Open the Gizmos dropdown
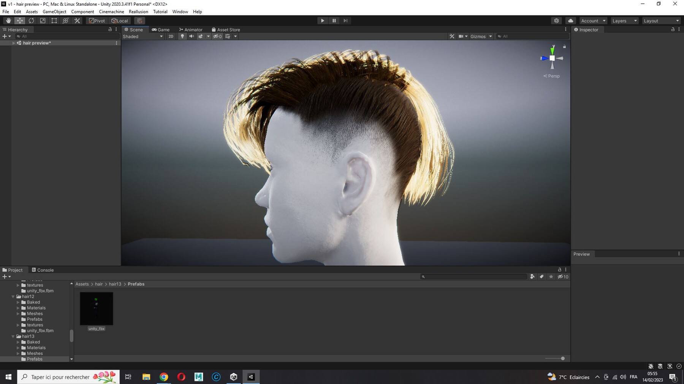This screenshot has height=384, width=684. 481,36
